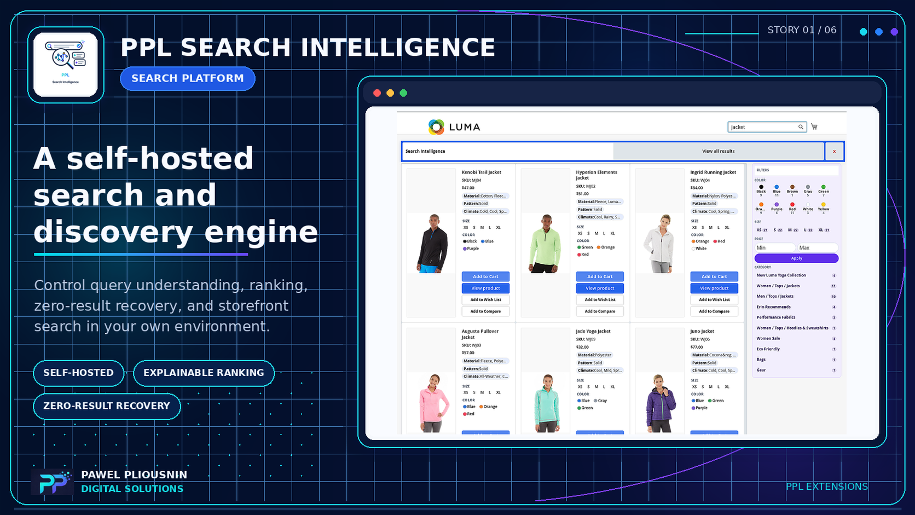The image size is (915, 515).
Task: Open Hyperion Elements Jacket product thumbnail
Action: 546,243
